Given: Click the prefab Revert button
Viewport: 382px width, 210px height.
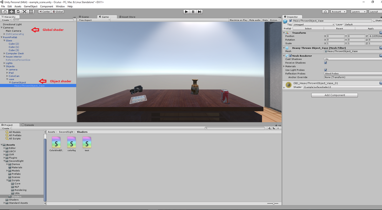Looking at the screenshot, I should pos(340,29).
